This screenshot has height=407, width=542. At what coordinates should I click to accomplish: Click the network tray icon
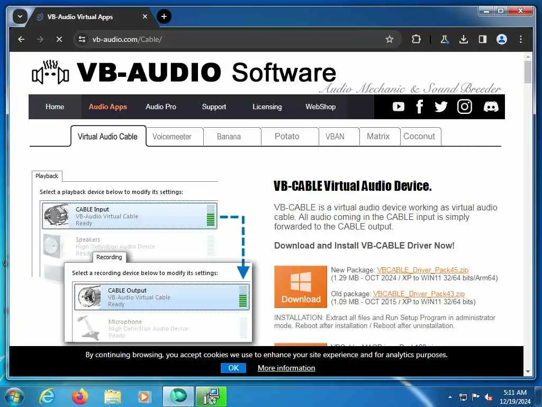[x=463, y=397]
